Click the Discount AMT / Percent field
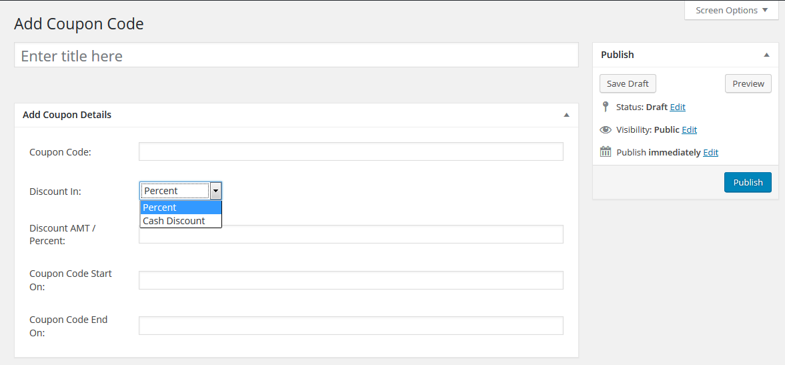This screenshot has width=785, height=365. (x=351, y=234)
